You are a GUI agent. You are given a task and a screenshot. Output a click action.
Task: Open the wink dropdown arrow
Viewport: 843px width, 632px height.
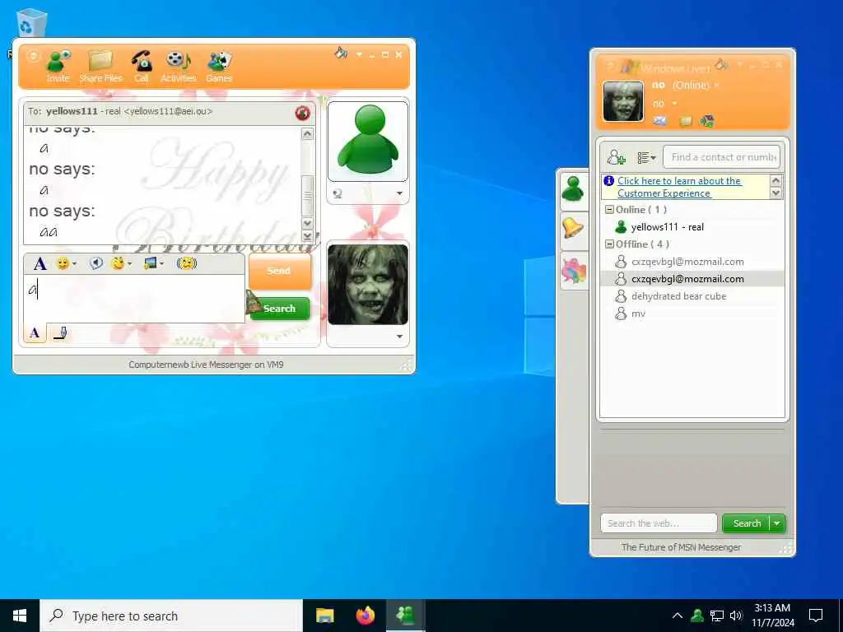(129, 264)
